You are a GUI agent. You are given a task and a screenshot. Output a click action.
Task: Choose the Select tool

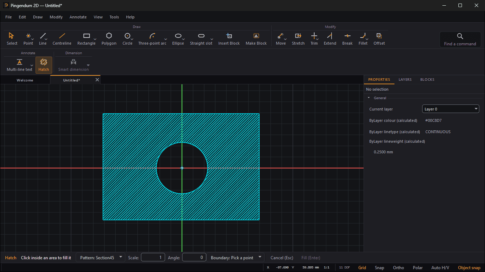(x=12, y=39)
